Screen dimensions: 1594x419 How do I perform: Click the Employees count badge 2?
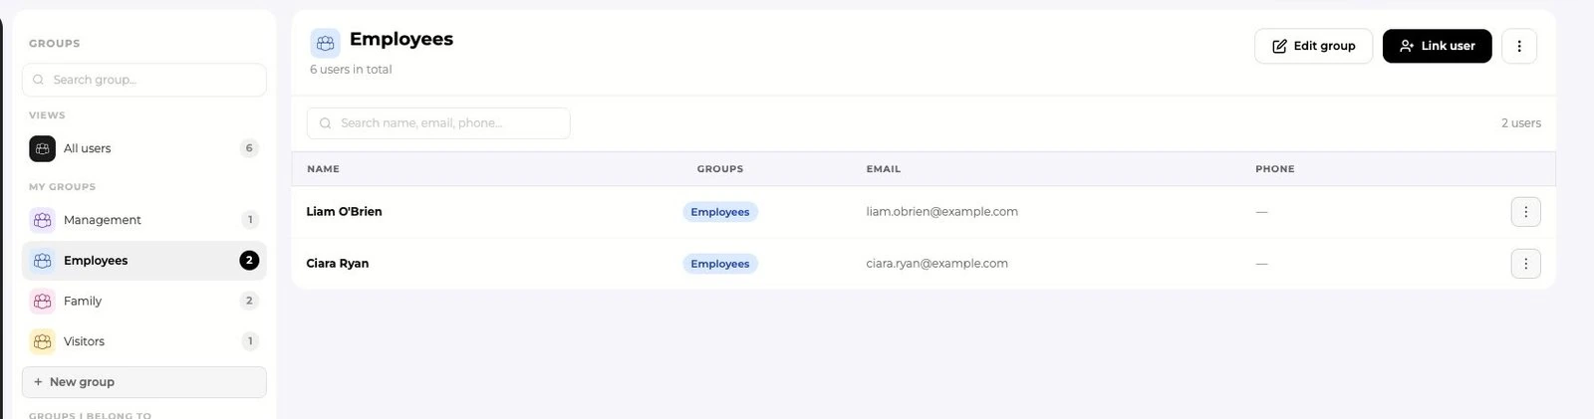(249, 261)
